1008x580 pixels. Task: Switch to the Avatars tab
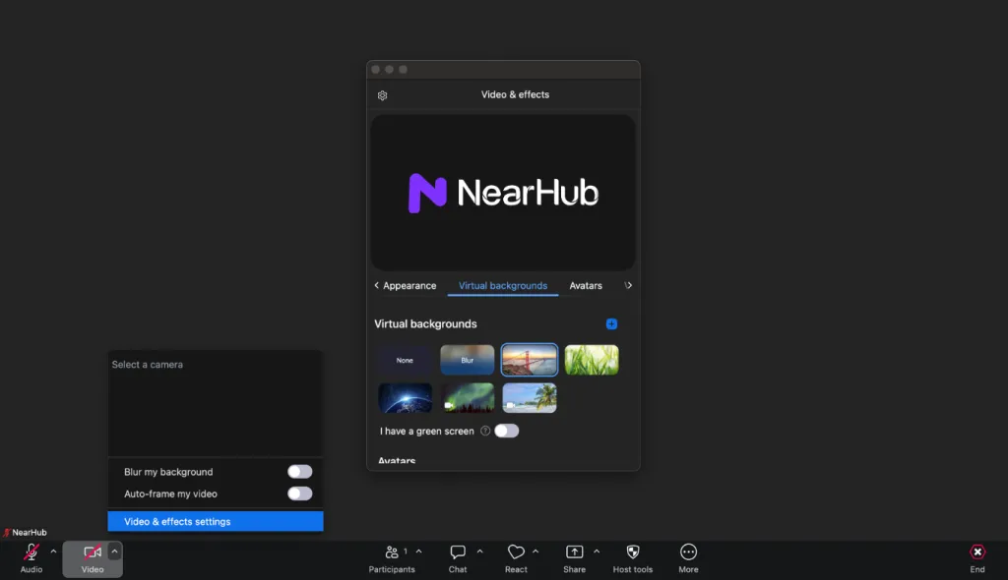coord(586,286)
